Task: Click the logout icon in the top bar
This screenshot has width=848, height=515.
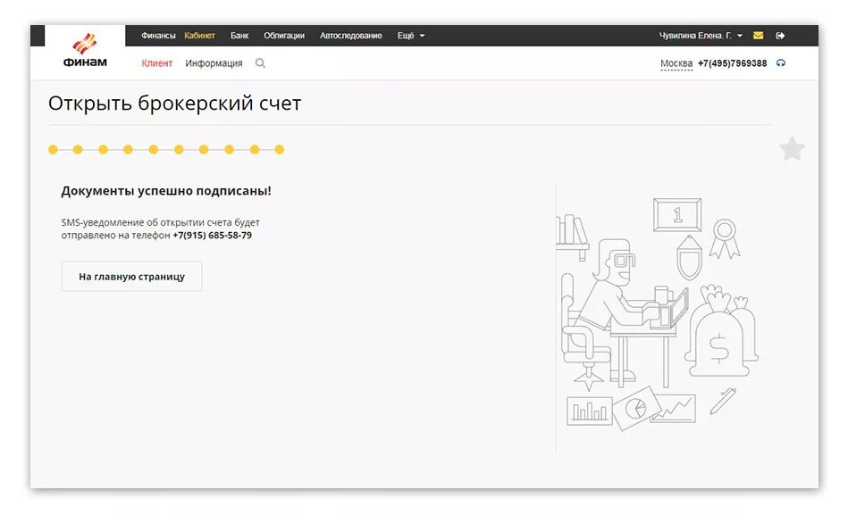Action: pos(782,35)
